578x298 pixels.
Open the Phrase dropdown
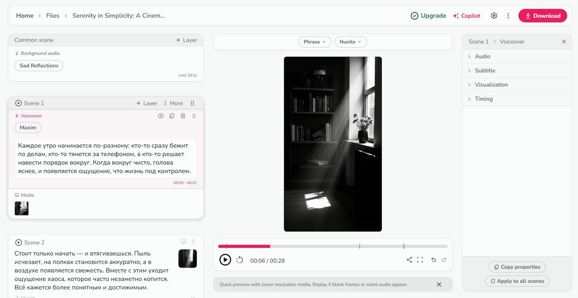pyautogui.click(x=315, y=42)
